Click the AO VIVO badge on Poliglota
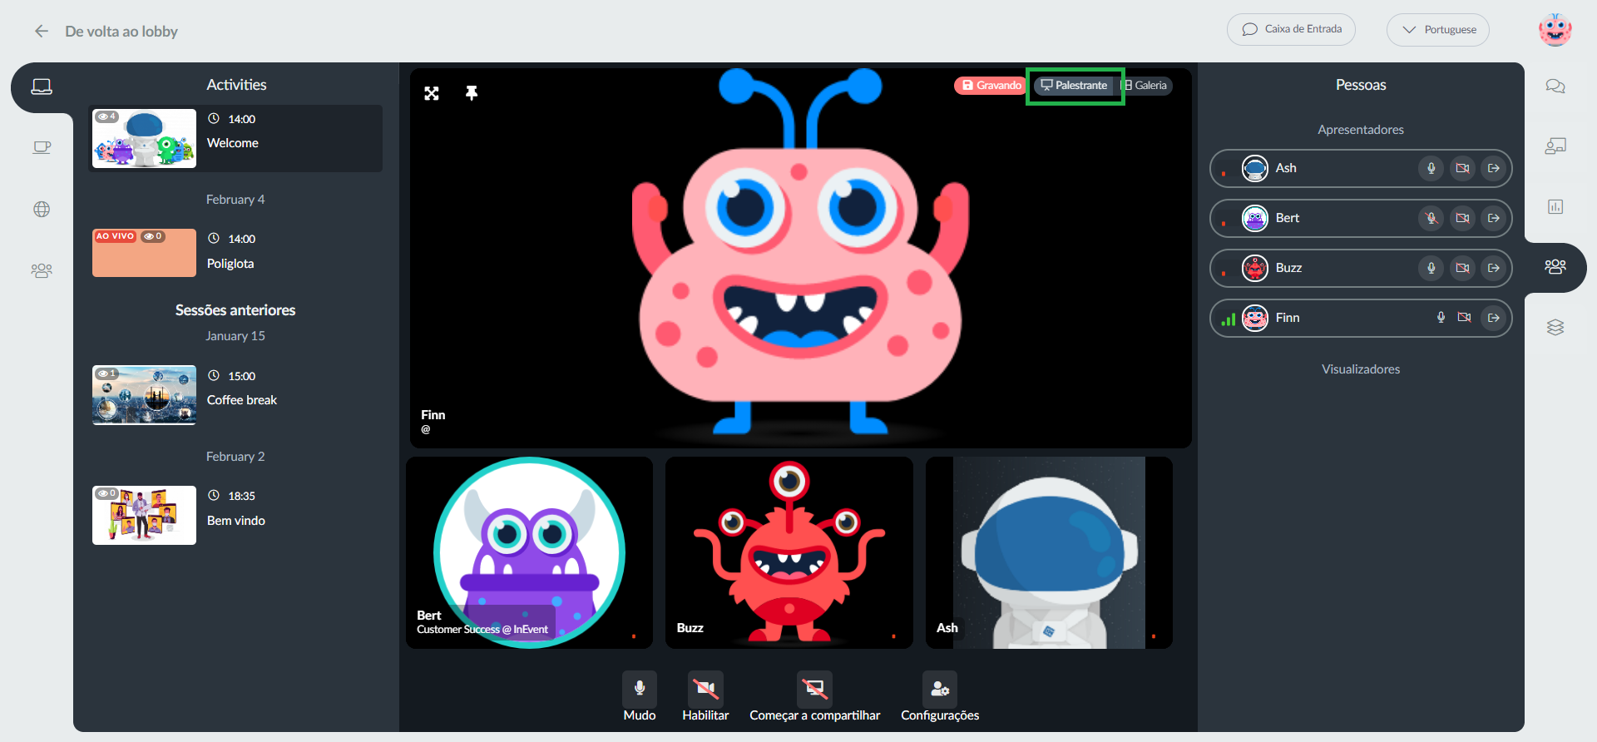The height and width of the screenshot is (742, 1597). 115,236
